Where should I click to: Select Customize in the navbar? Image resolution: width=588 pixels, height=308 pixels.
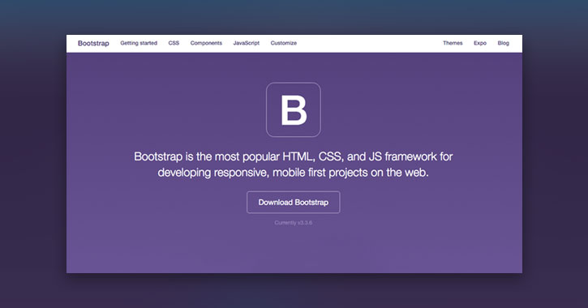click(x=284, y=43)
